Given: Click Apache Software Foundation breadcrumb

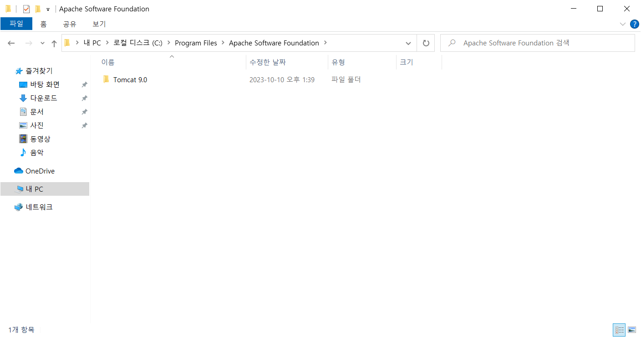Looking at the screenshot, I should coord(274,43).
